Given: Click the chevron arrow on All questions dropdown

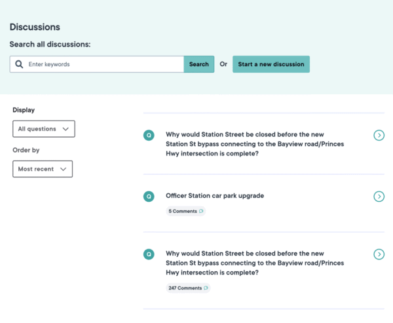Looking at the screenshot, I should 65,129.
